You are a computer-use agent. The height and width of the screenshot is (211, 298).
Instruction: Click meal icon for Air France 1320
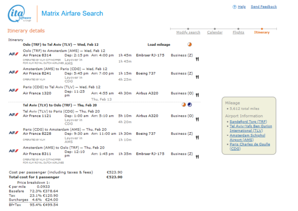pyautogui.click(x=197, y=95)
